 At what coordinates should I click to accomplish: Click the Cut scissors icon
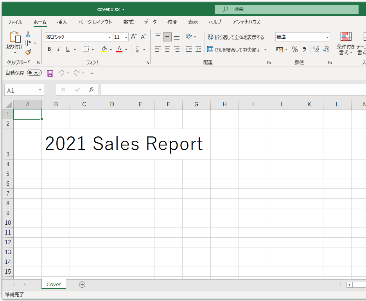click(28, 34)
